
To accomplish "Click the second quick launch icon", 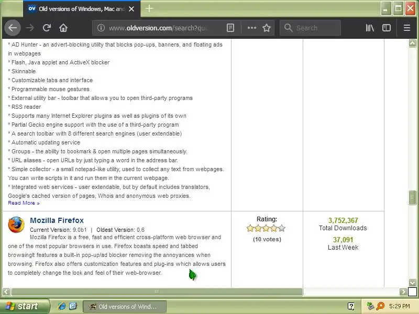I will click(73, 306).
